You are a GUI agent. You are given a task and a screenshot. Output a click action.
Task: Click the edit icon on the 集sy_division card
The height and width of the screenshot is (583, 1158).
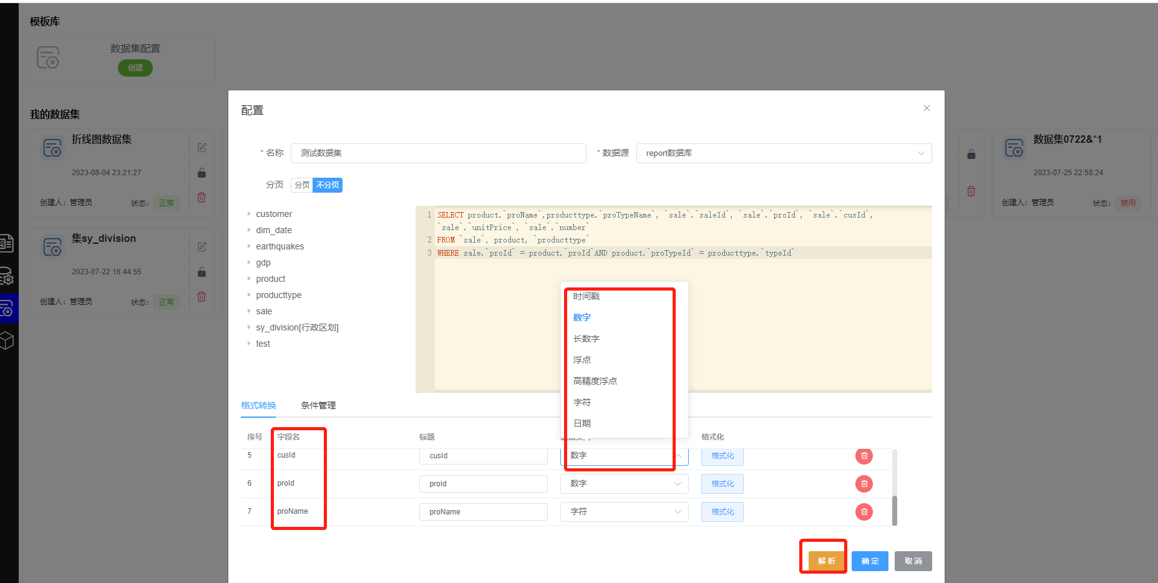[202, 247]
